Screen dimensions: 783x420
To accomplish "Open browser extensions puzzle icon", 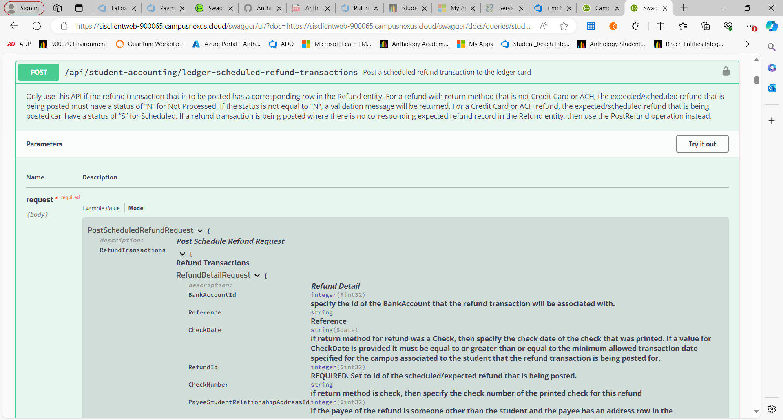I will (636, 26).
